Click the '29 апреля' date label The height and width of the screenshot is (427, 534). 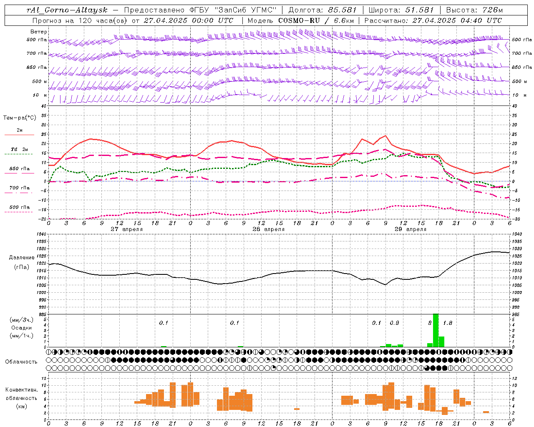click(x=411, y=229)
